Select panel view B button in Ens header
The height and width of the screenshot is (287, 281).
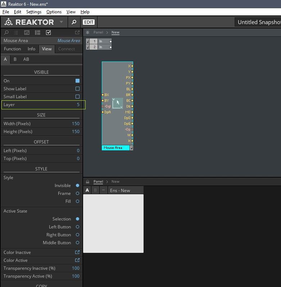95,190
